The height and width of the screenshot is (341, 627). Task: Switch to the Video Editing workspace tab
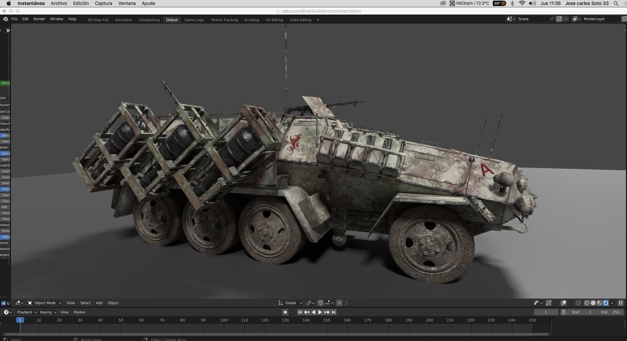(300, 20)
